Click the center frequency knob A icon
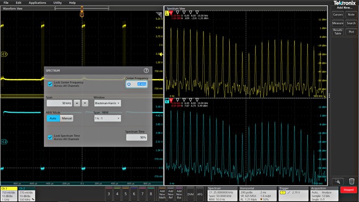Viewport: 359px width, 202px height. 129,84
